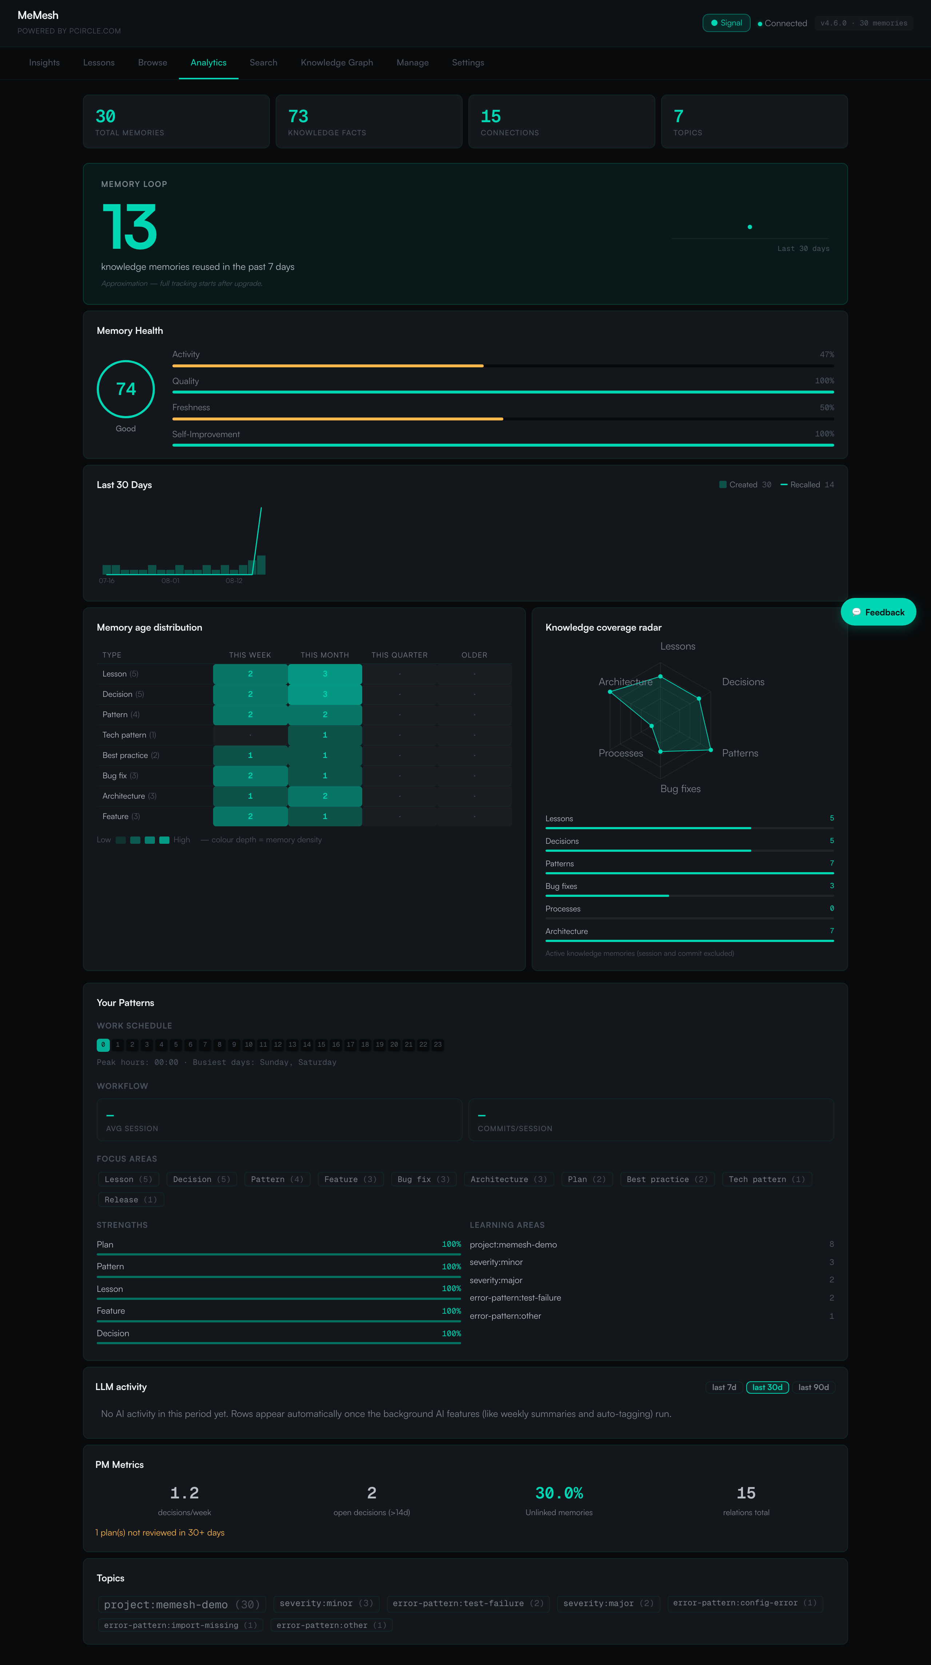Open the Knowledge Graph tab

pyautogui.click(x=337, y=63)
